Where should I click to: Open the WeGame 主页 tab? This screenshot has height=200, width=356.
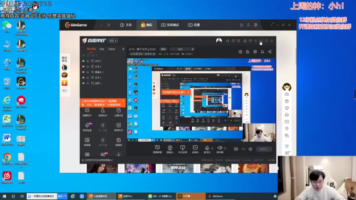[x=126, y=25]
